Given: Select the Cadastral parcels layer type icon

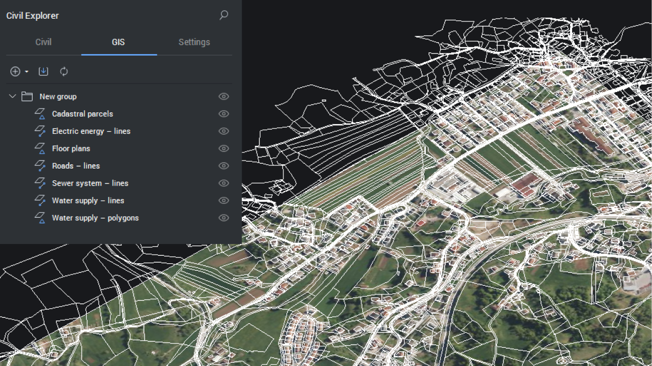Looking at the screenshot, I should [x=39, y=113].
